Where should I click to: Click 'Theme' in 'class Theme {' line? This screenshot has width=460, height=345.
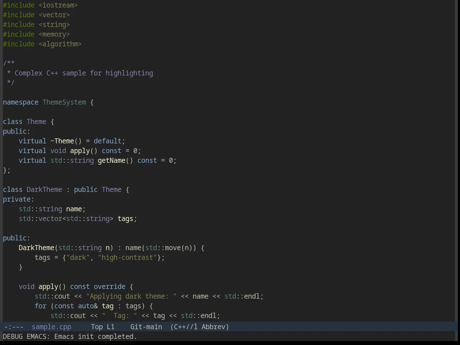[36, 121]
